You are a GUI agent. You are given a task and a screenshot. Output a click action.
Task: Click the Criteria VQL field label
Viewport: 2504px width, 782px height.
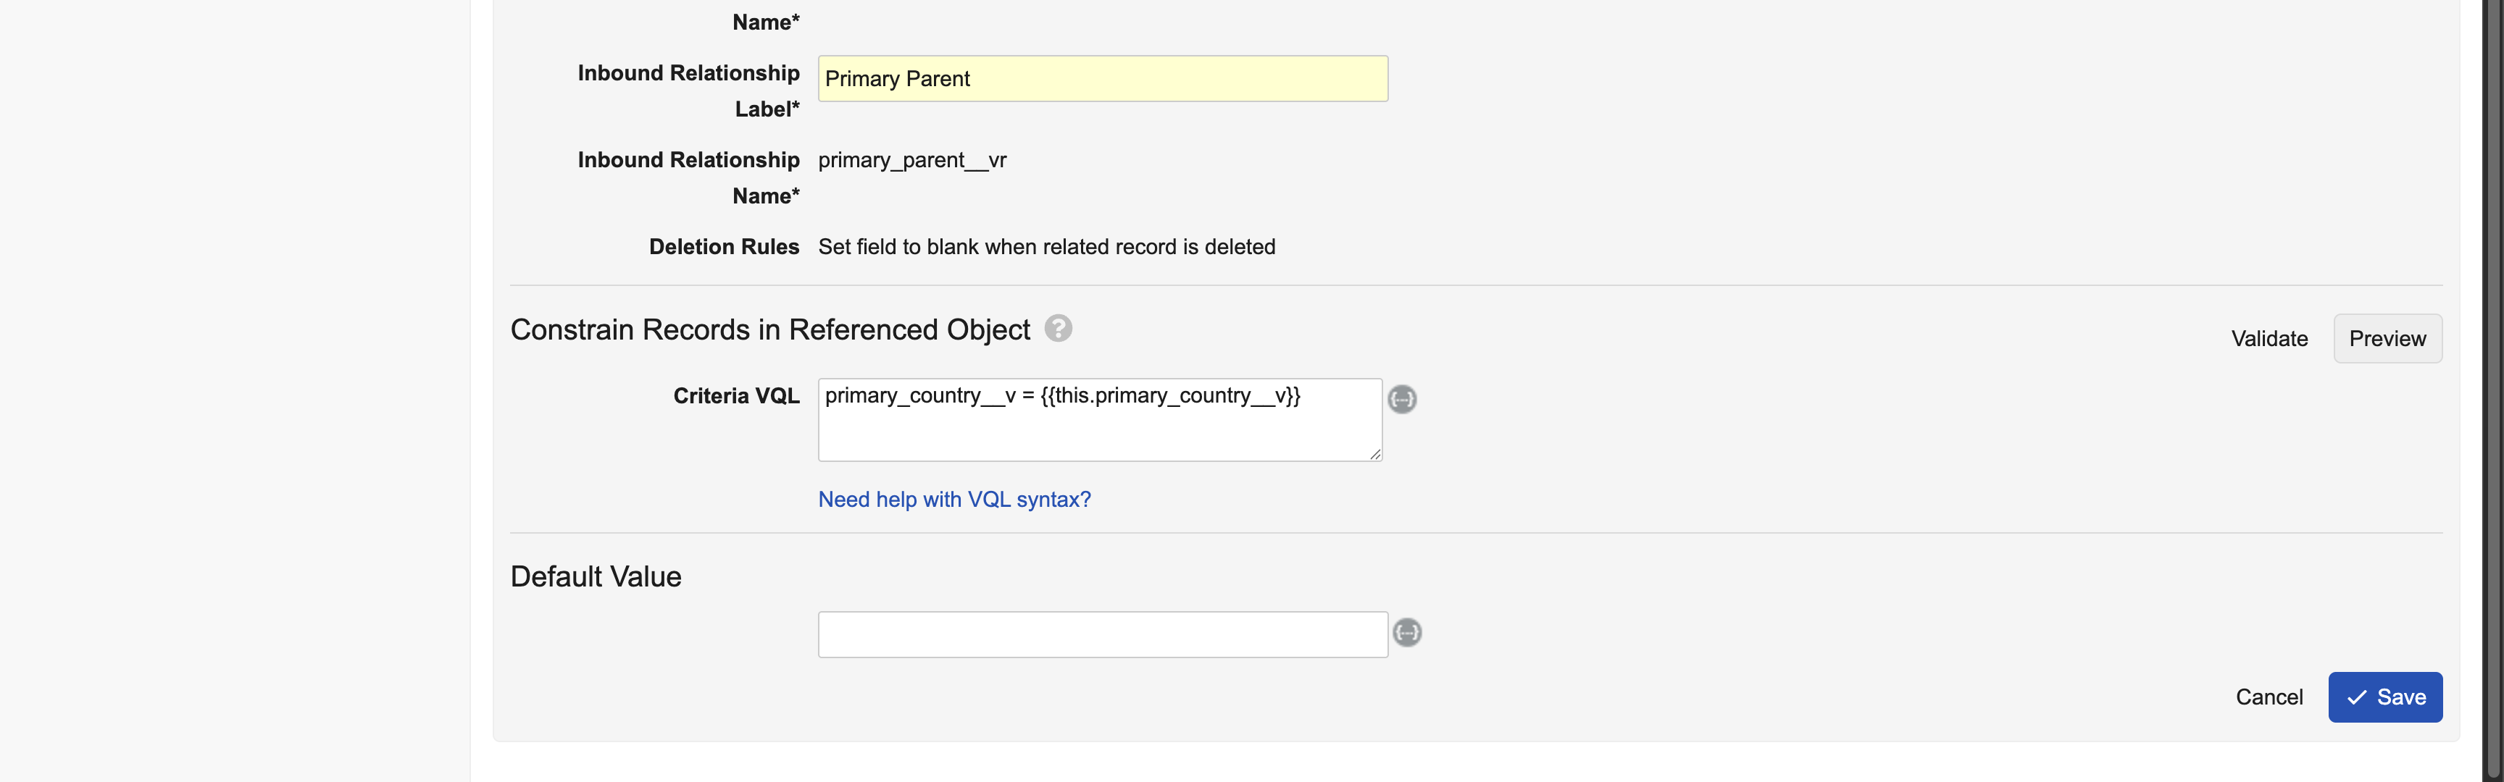[x=736, y=396]
